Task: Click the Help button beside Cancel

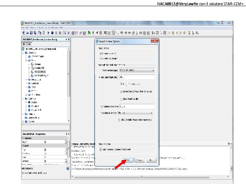Action: click(x=151, y=160)
